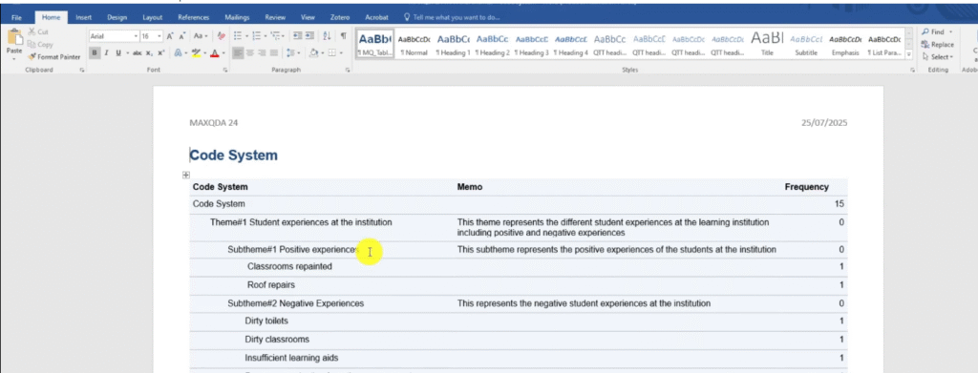Apply strikethrough formatting
Viewport: 978px width, 373px height.
(137, 52)
